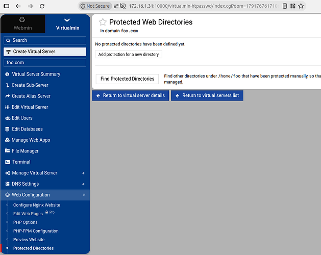Open Edit Virtual Server
Viewport: 321px width, 255px height.
tap(30, 107)
